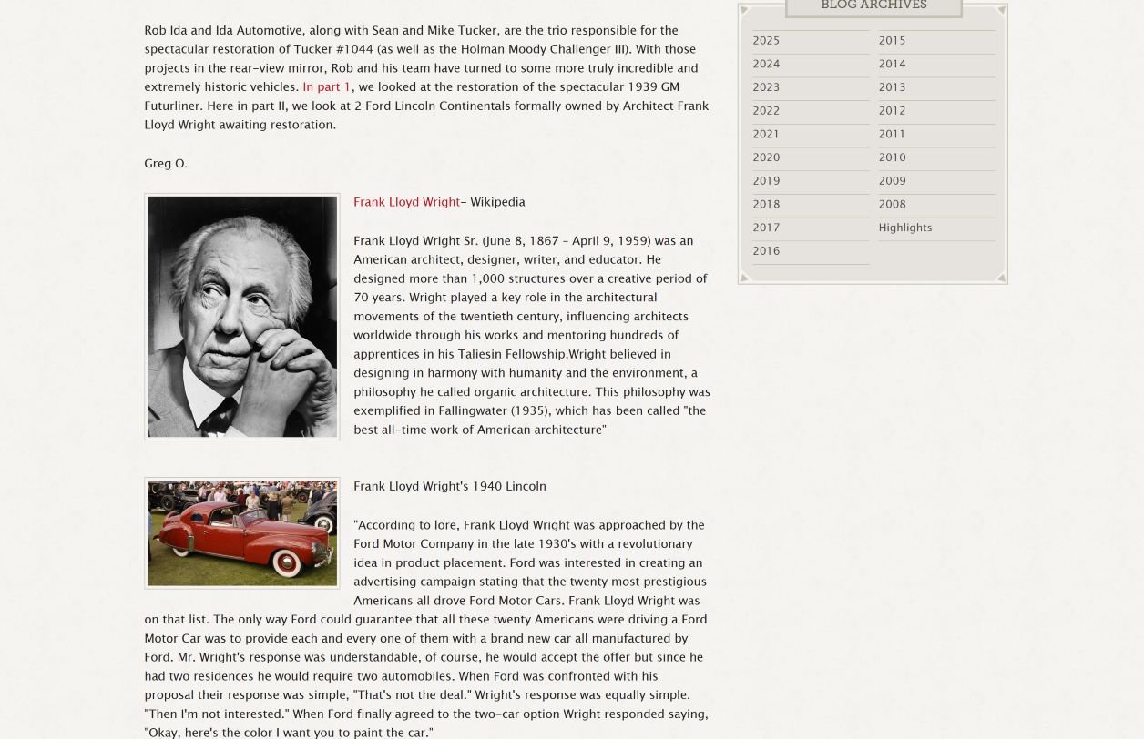Browse the 2019 archive posts
The image size is (1144, 739).
pyautogui.click(x=766, y=181)
